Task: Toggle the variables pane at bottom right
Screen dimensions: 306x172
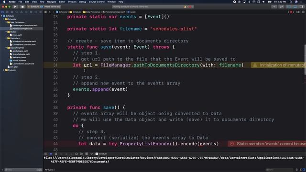Action: (x=301, y=170)
